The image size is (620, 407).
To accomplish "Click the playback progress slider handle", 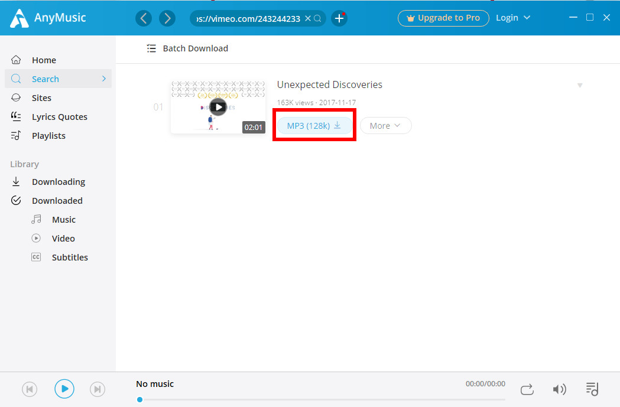I will tap(139, 399).
